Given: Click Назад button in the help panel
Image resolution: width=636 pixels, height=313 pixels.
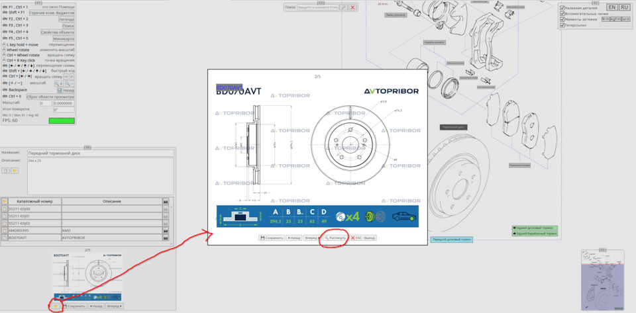Looking at the screenshot, I should coord(66,90).
